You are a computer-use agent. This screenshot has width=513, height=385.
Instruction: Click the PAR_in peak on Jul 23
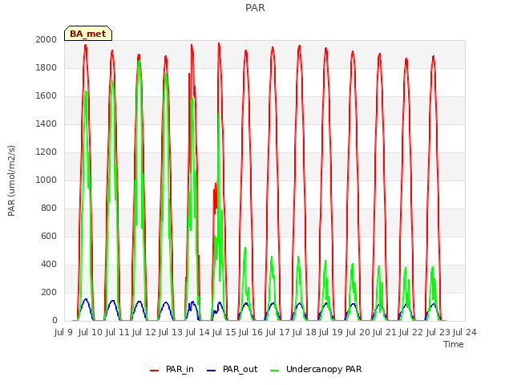click(434, 56)
